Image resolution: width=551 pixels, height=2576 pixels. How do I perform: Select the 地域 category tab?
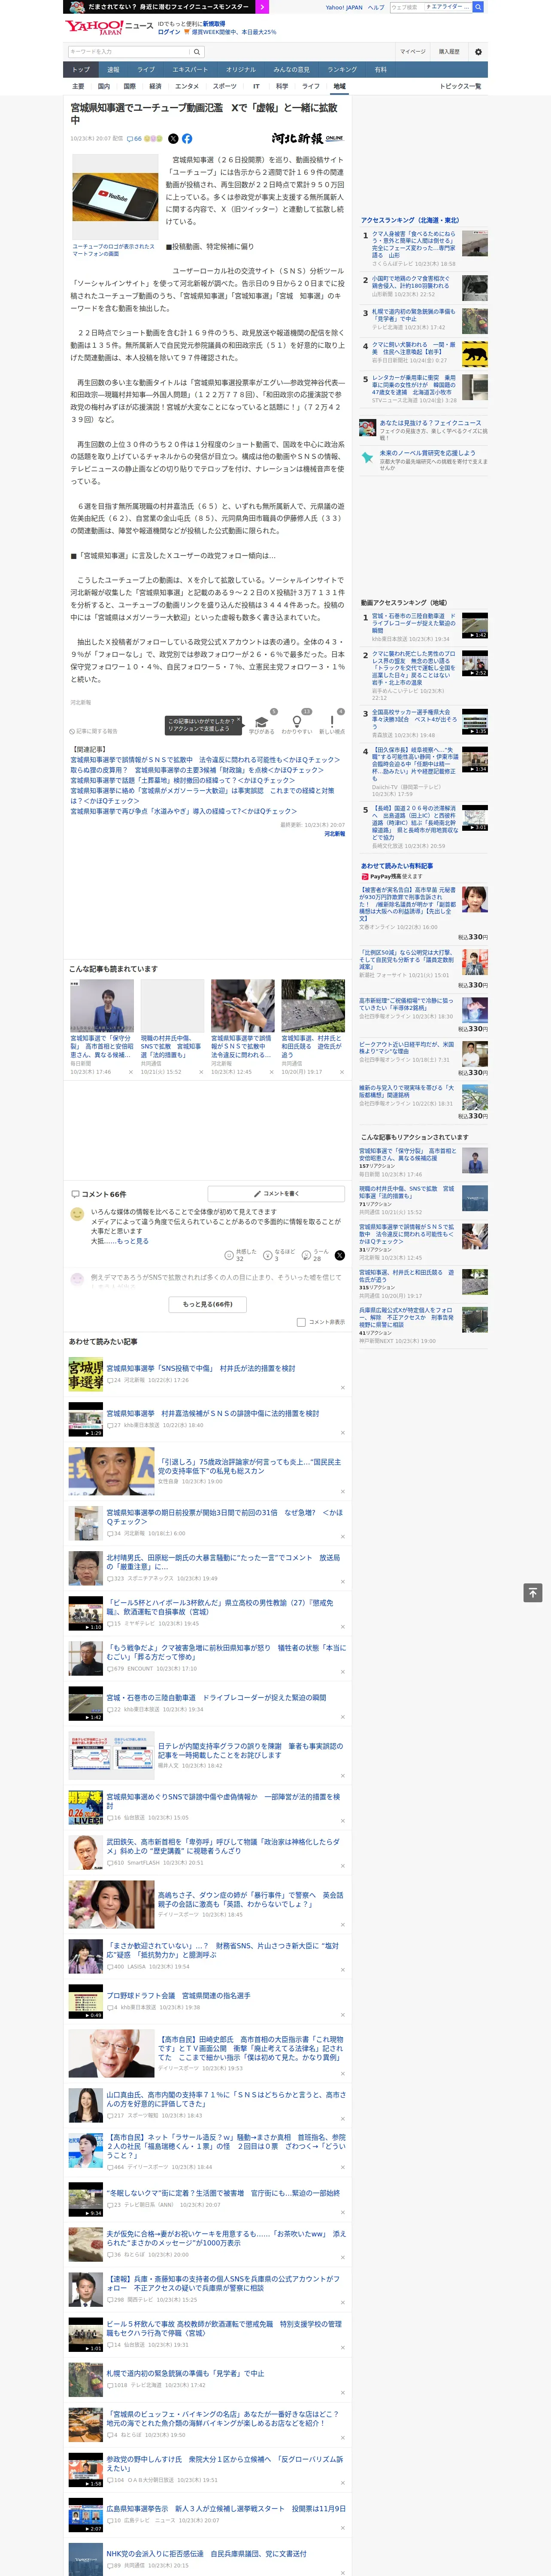click(339, 86)
